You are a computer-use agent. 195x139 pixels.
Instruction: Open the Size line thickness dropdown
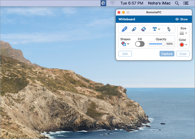(x=183, y=33)
